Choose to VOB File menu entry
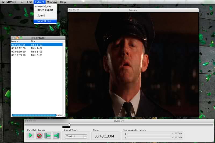 [x=45, y=21]
